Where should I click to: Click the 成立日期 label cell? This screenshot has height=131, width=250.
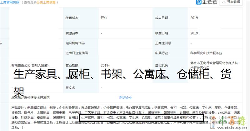click(x=161, y=18)
